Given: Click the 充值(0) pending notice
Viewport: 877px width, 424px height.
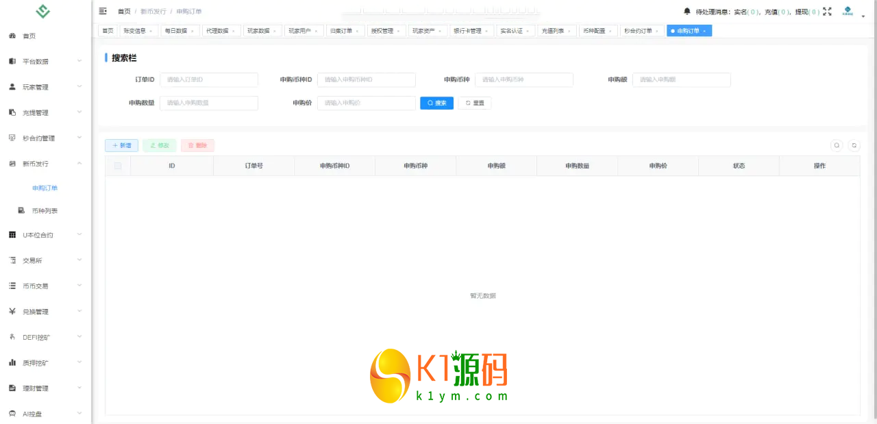Looking at the screenshot, I should point(777,12).
